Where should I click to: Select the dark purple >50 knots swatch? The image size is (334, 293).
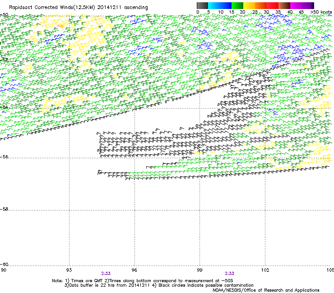pyautogui.click(x=313, y=5)
